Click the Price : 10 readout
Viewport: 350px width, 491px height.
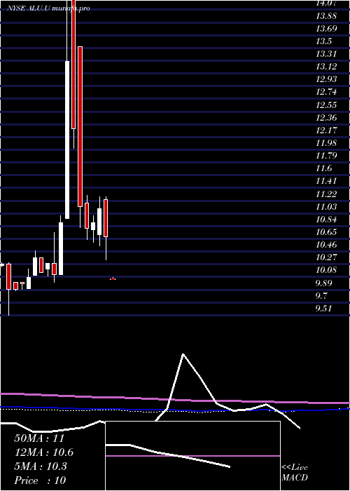40,480
